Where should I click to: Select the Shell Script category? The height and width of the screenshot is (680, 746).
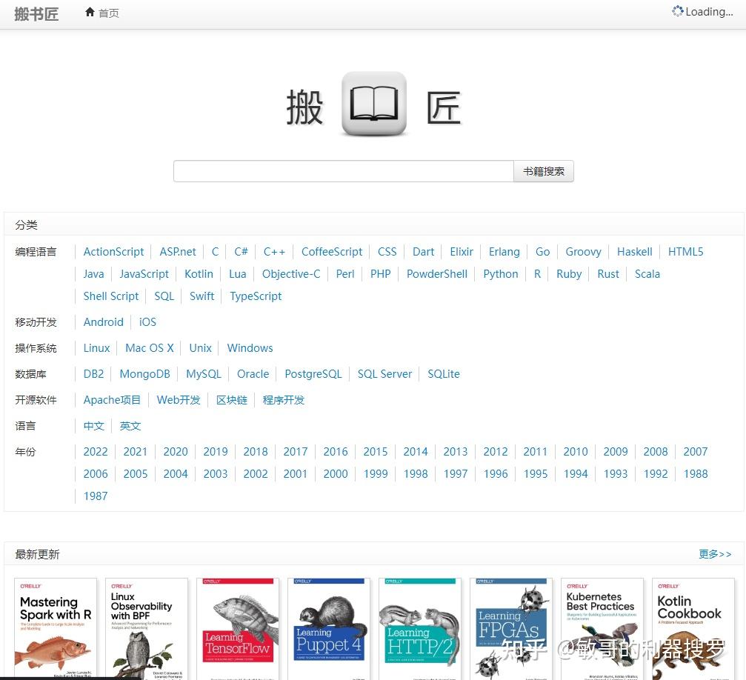[x=111, y=296]
